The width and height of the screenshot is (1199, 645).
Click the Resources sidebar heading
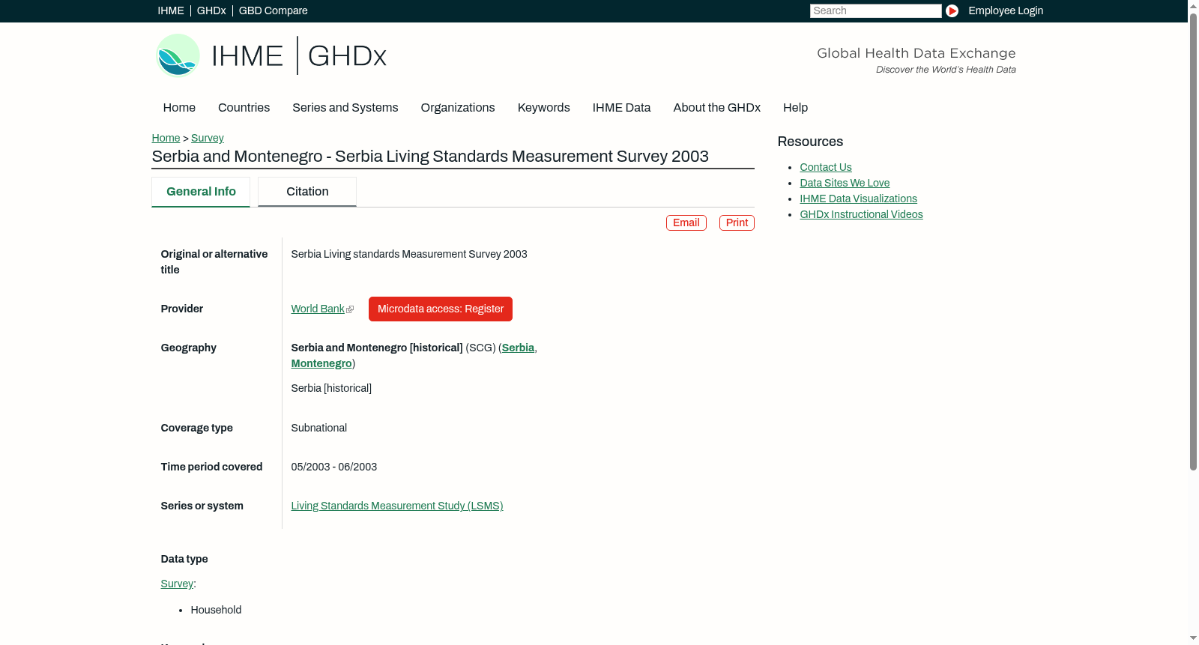[810, 142]
